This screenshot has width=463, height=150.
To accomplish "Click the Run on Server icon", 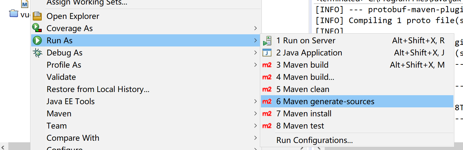I will 267,41.
